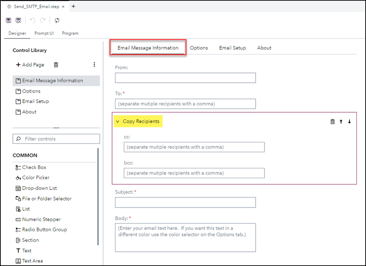366x266 pixels.
Task: Click the Refresh/reload icon in the toolbar
Action: point(57,20)
